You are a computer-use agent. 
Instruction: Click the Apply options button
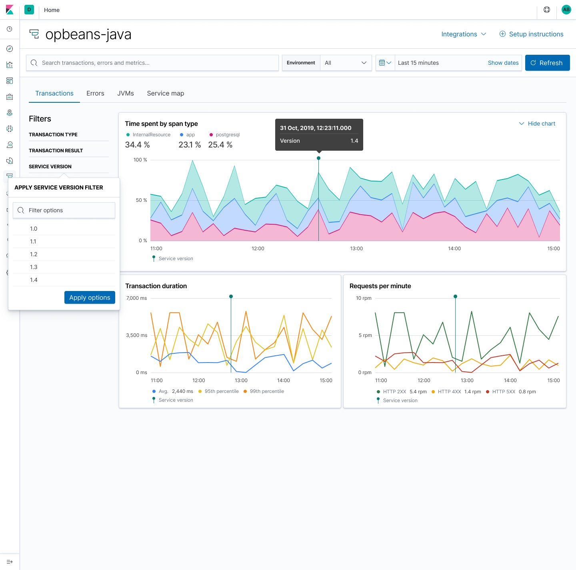pos(90,297)
